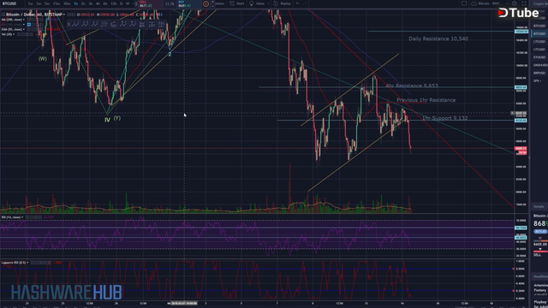Select the Previous 1hr Resistance text label

tap(426, 100)
